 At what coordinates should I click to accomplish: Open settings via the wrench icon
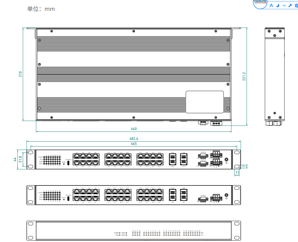pyautogui.click(x=290, y=5)
